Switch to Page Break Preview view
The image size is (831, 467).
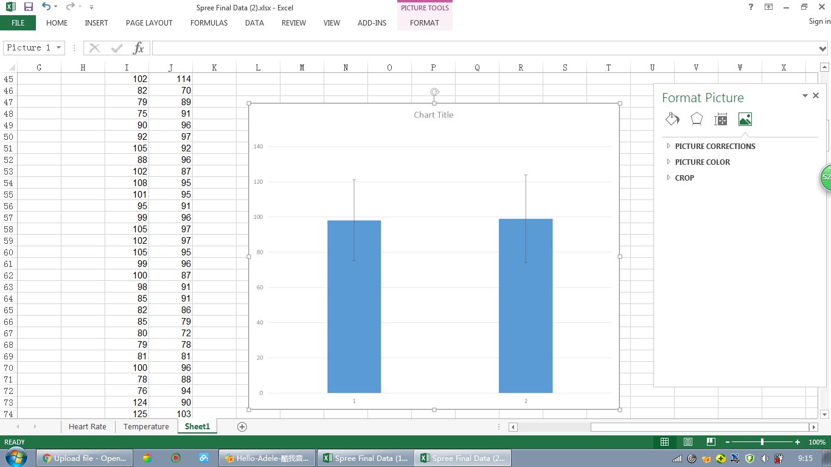711,442
